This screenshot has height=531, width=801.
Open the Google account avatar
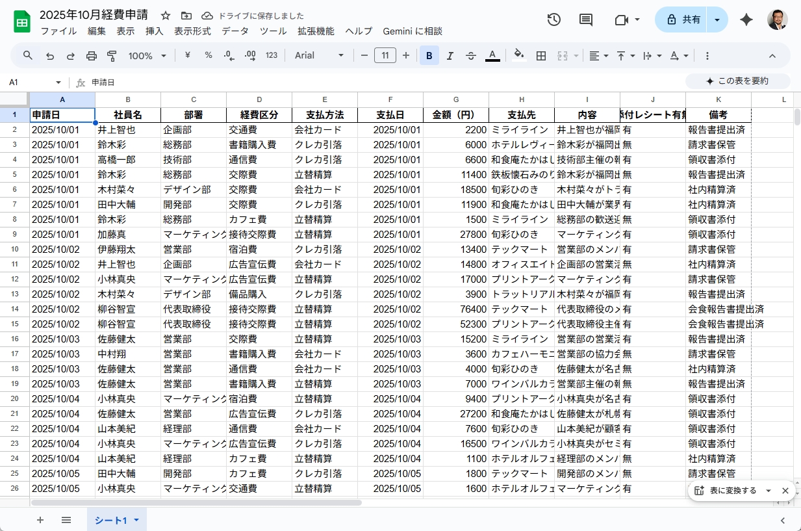tap(777, 19)
